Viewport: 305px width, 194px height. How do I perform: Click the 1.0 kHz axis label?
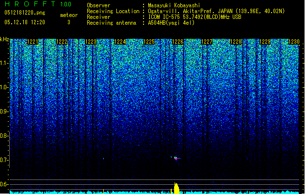[4, 87]
